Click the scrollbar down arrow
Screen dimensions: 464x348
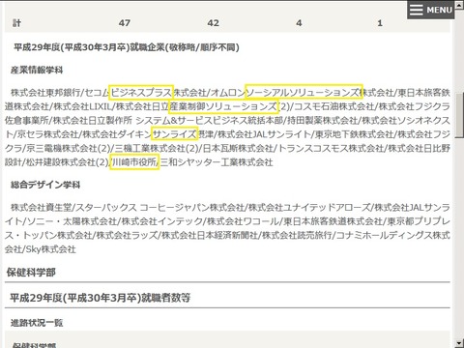coord(459,343)
